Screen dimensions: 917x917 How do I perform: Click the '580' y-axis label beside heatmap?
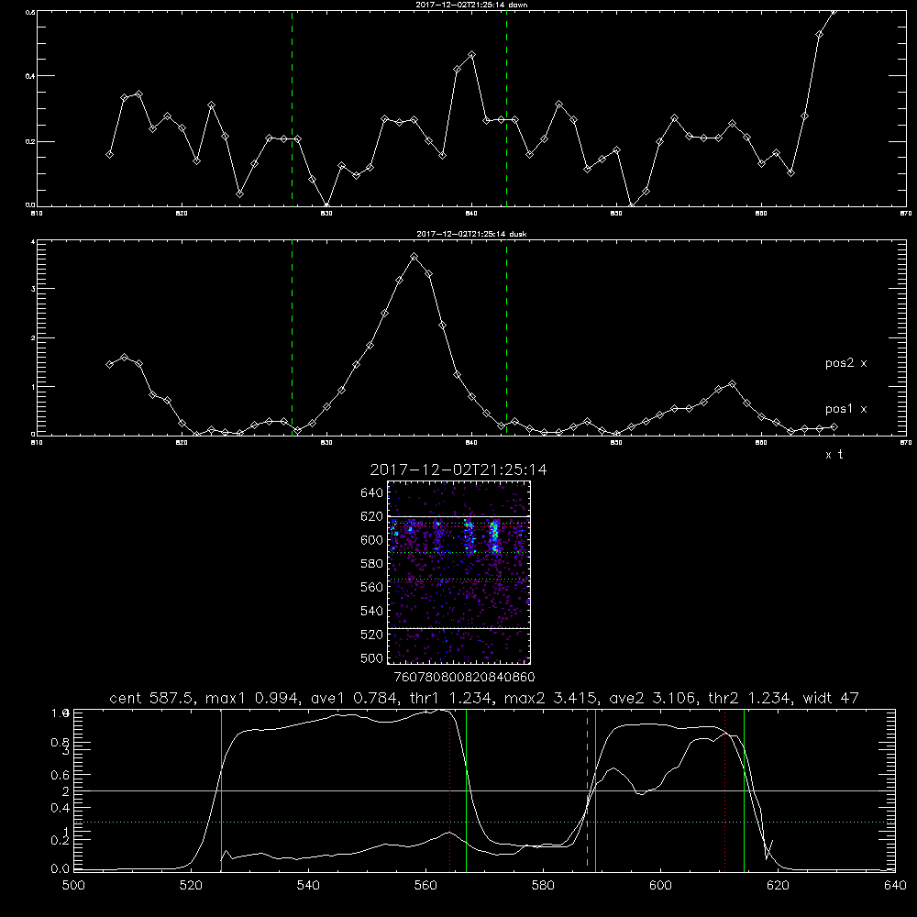point(372,564)
